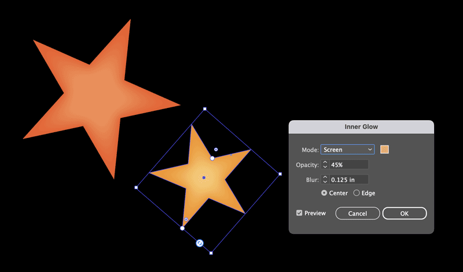This screenshot has width=463, height=272.
Task: Toggle the Preview checkbox
Action: pyautogui.click(x=299, y=213)
